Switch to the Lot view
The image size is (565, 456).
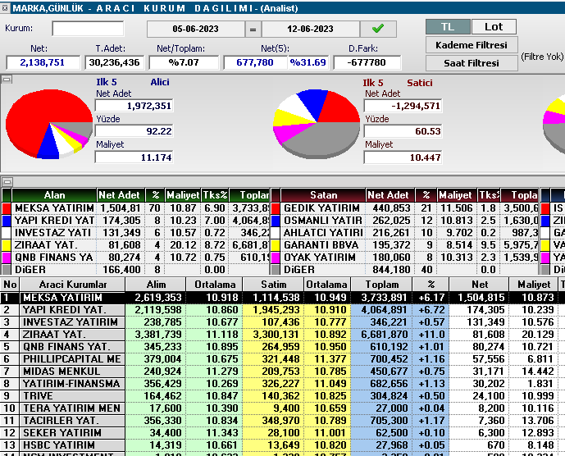[494, 27]
